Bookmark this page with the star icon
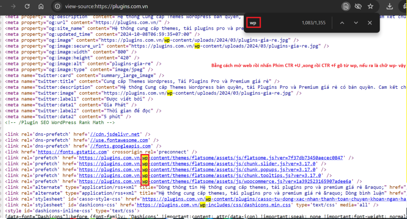The width and height of the screenshot is (407, 219). click(370, 6)
